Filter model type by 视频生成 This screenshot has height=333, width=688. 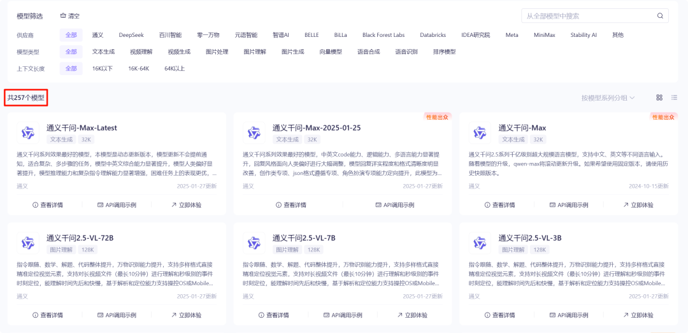[x=179, y=52]
